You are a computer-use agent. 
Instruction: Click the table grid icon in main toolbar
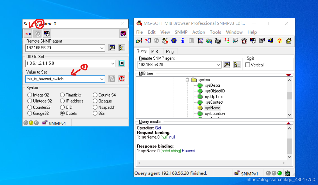click(191, 41)
